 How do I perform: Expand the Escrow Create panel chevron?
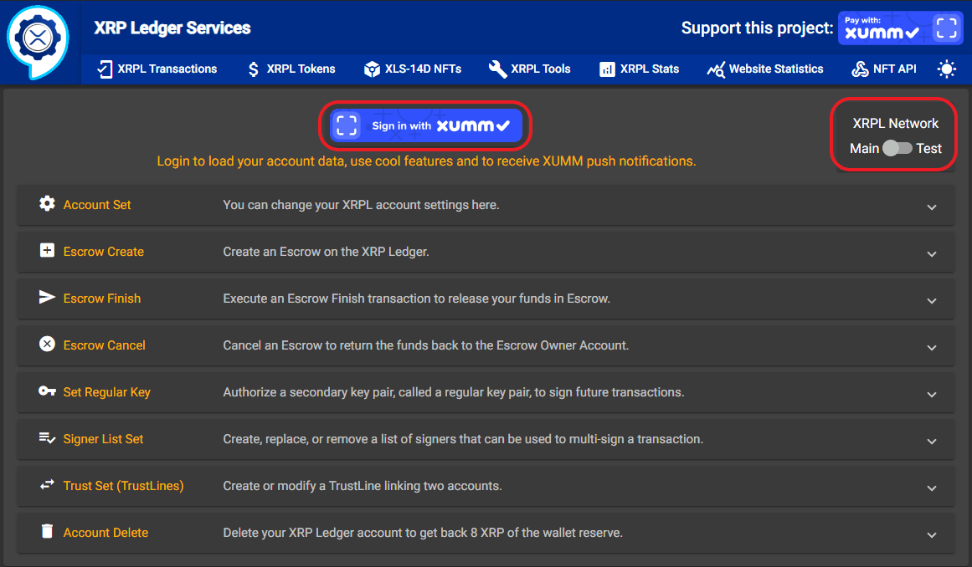point(932,254)
